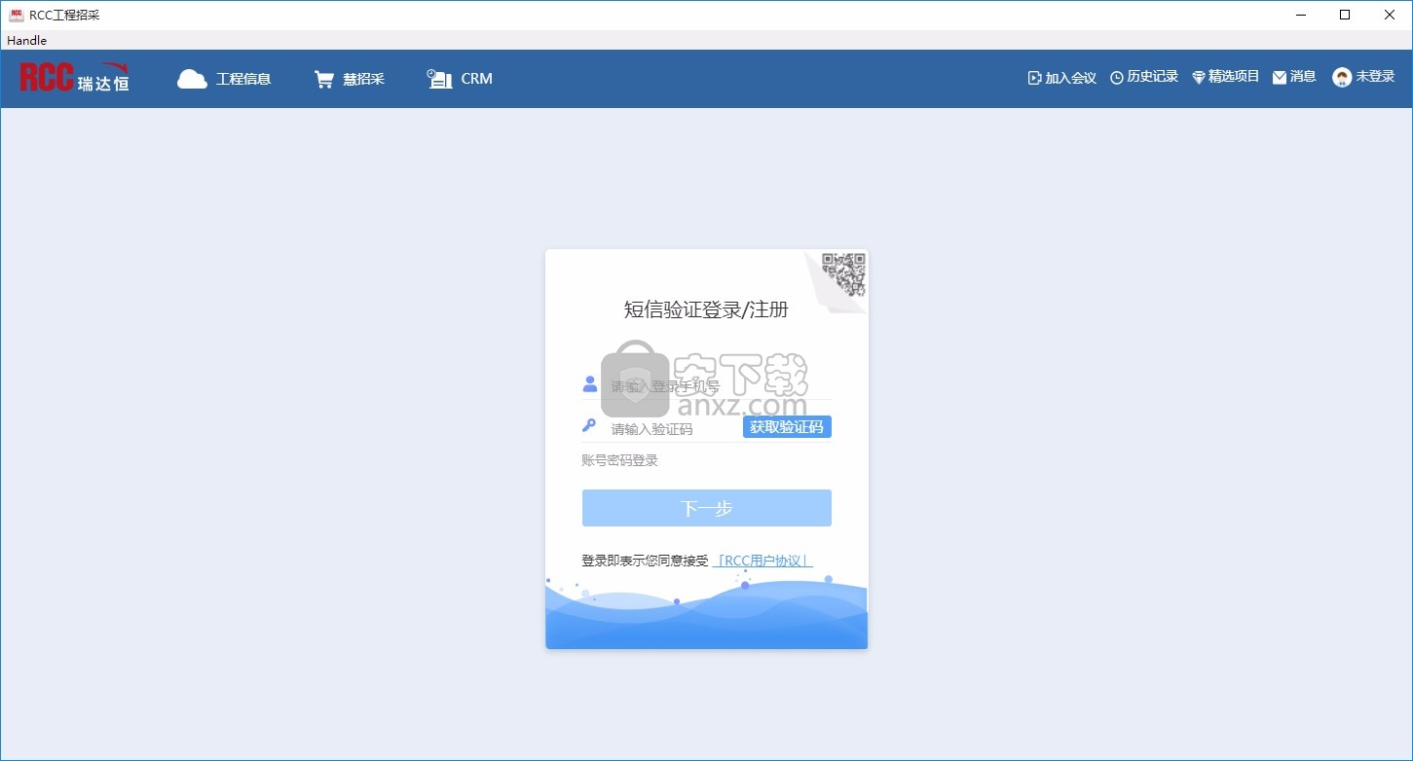Focus the 请输入验证码 verification code field

[674, 428]
